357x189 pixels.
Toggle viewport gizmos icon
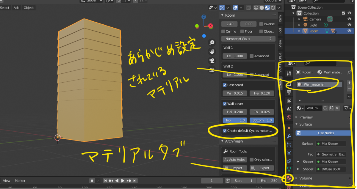click(x=222, y=8)
